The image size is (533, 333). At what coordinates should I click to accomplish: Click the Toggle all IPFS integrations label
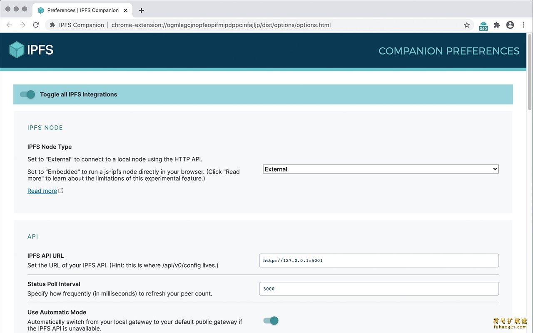[79, 94]
